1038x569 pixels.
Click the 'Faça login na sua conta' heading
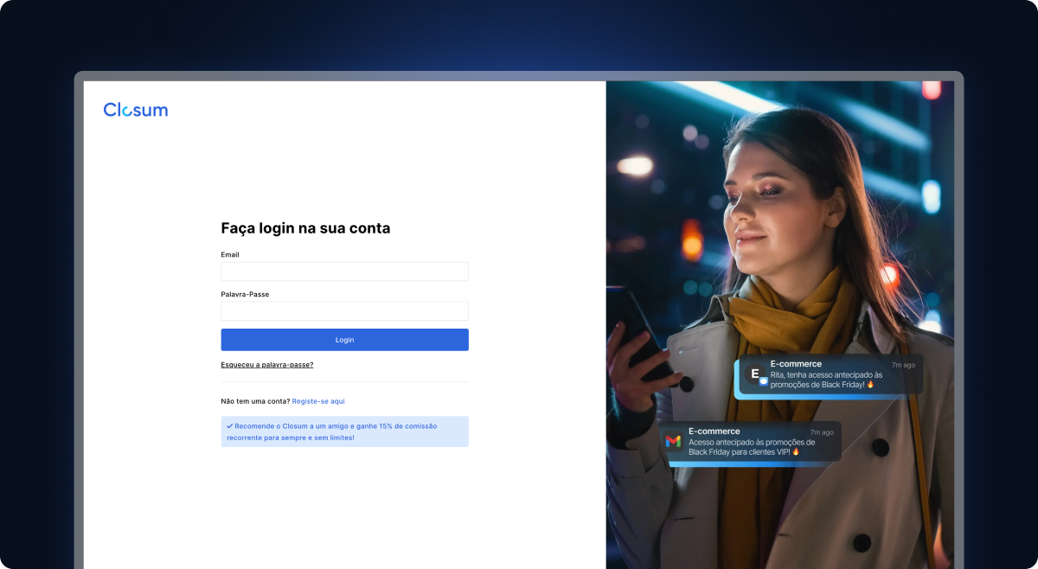coord(305,228)
